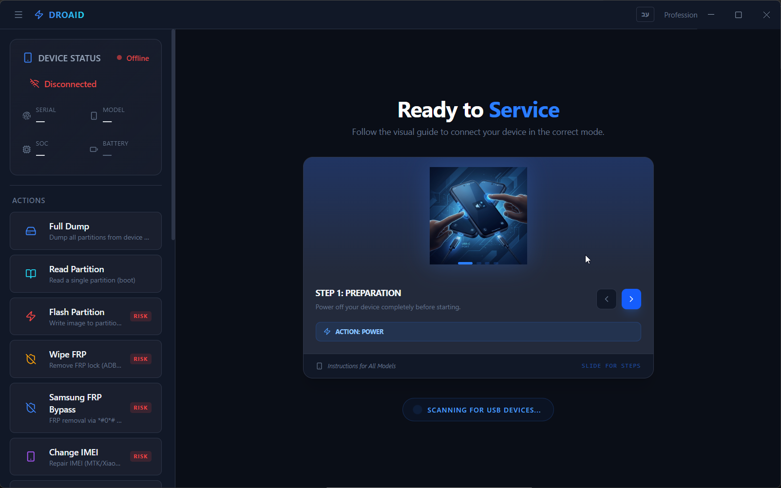Click the sidebar vertical scrollbar
Viewport: 781px width, 488px height.
(x=173, y=136)
